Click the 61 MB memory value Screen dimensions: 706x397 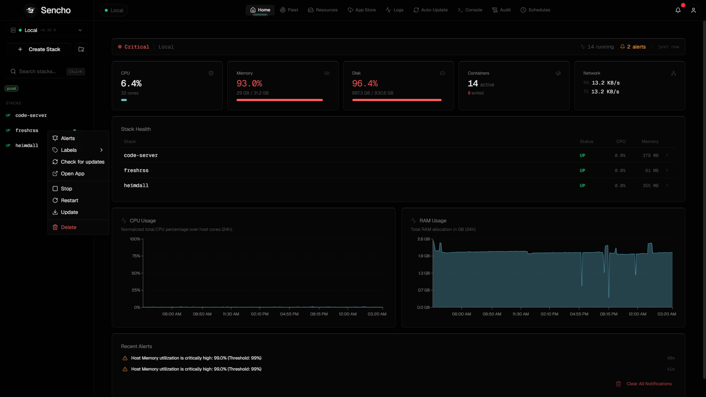click(x=652, y=171)
